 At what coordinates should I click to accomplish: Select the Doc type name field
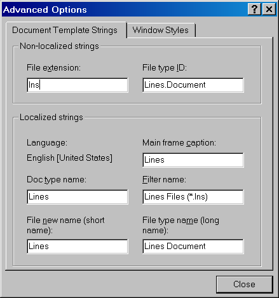(x=78, y=197)
